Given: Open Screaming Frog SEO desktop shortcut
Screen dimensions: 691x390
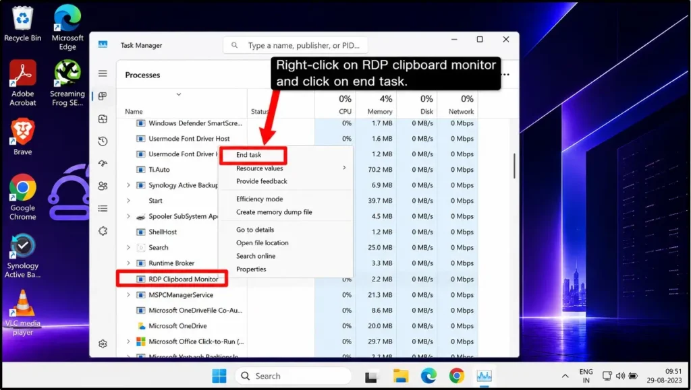Looking at the screenshot, I should tap(67, 83).
